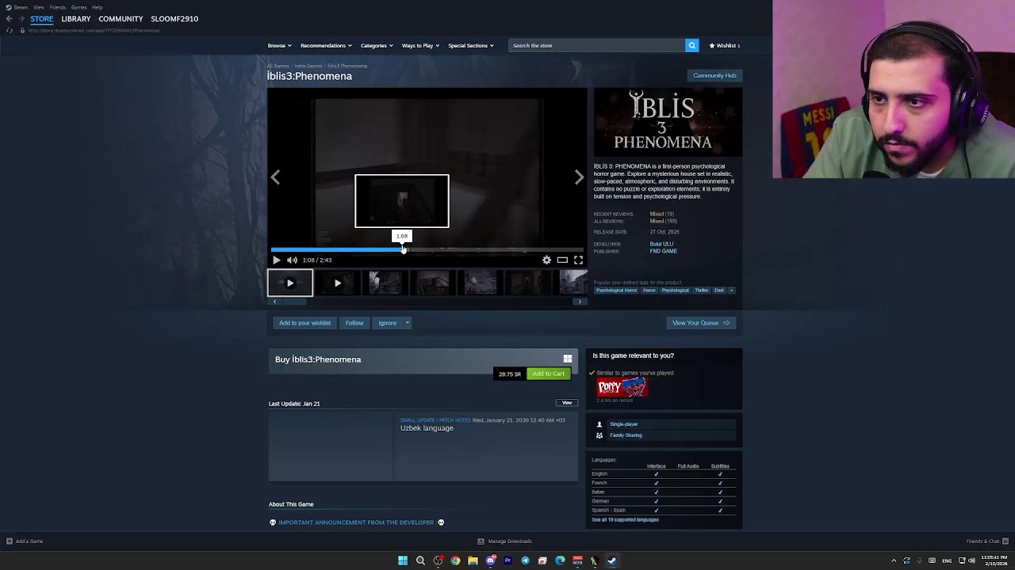Open the Help menu
Screen dimensions: 1015x570
97,7
